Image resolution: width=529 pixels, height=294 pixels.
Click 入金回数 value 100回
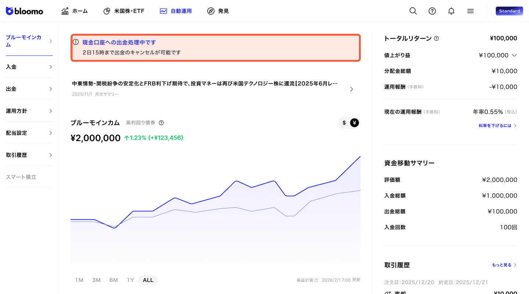[x=508, y=227]
